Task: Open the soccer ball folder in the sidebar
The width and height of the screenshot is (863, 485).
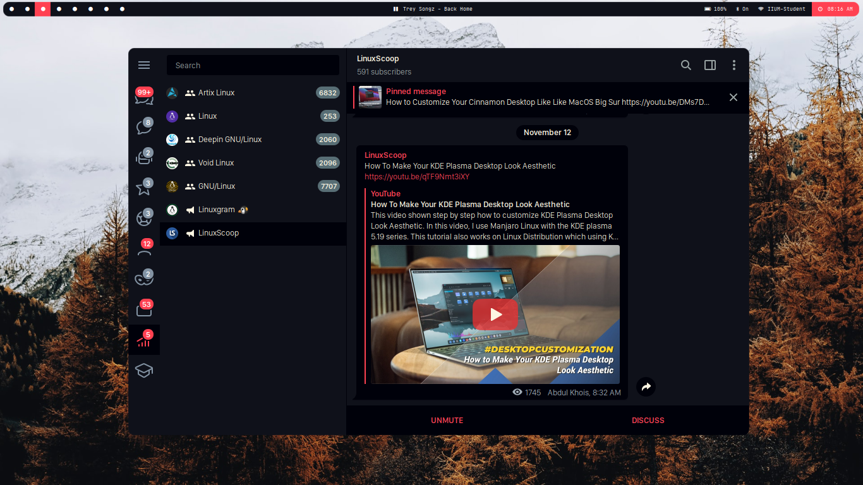Action: pyautogui.click(x=144, y=218)
